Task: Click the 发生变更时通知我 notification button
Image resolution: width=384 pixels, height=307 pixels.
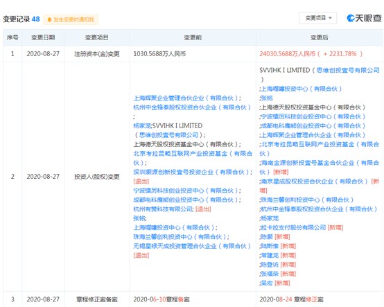Action: click(x=71, y=19)
